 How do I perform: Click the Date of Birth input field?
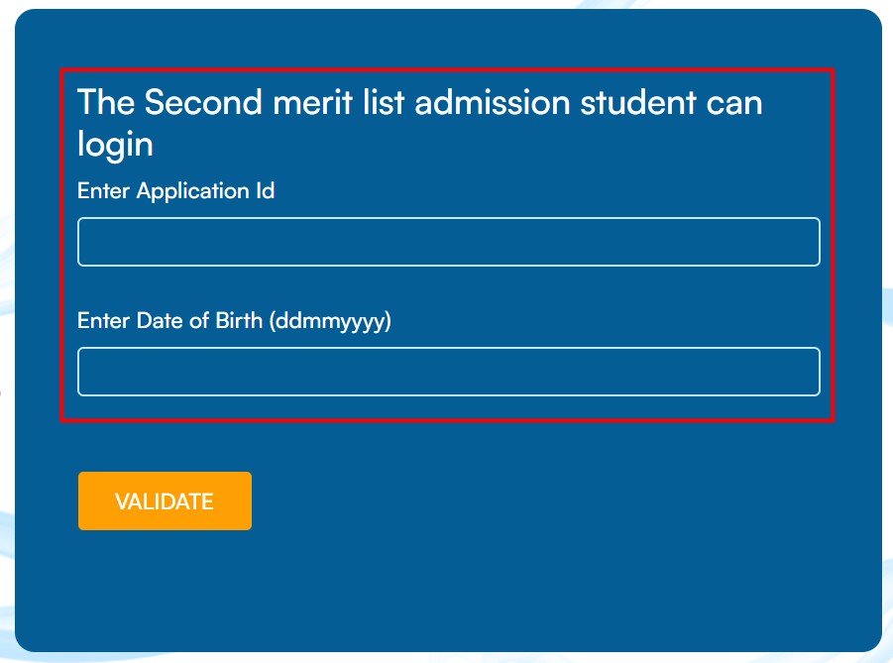tap(448, 371)
